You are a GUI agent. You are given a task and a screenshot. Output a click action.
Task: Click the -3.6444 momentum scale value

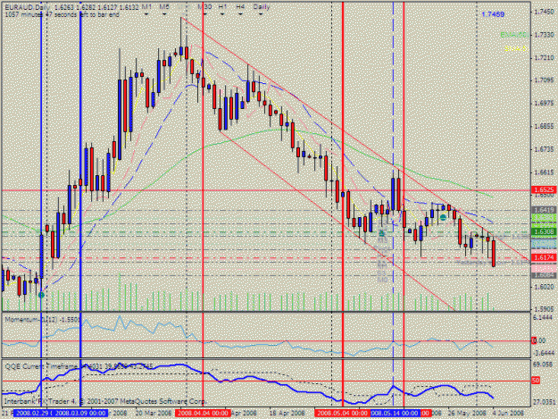click(x=544, y=353)
